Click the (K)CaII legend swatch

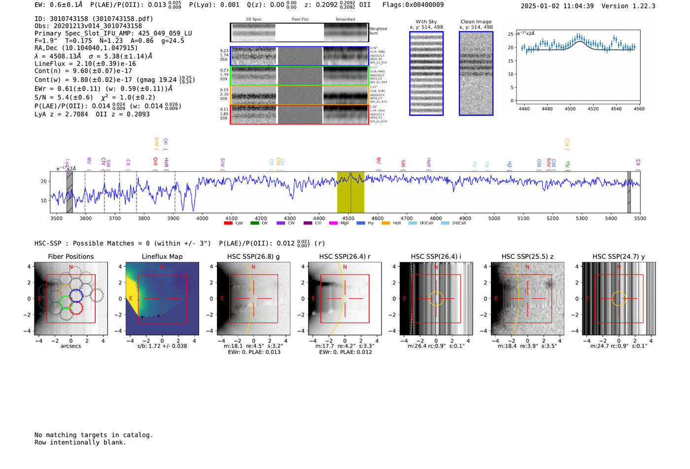[413, 223]
